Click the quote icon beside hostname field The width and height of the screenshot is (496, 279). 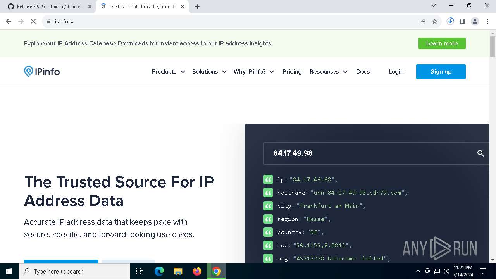click(268, 193)
